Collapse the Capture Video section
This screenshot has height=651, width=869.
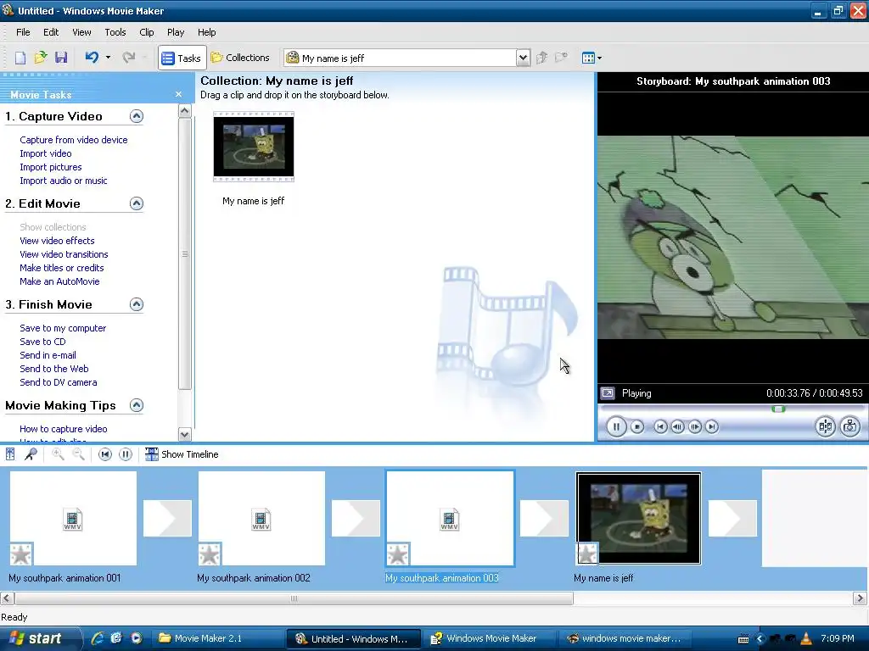click(x=137, y=116)
